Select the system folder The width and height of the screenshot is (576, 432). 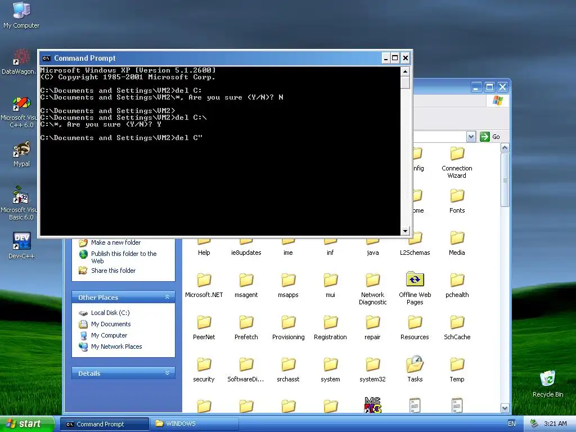(330, 370)
